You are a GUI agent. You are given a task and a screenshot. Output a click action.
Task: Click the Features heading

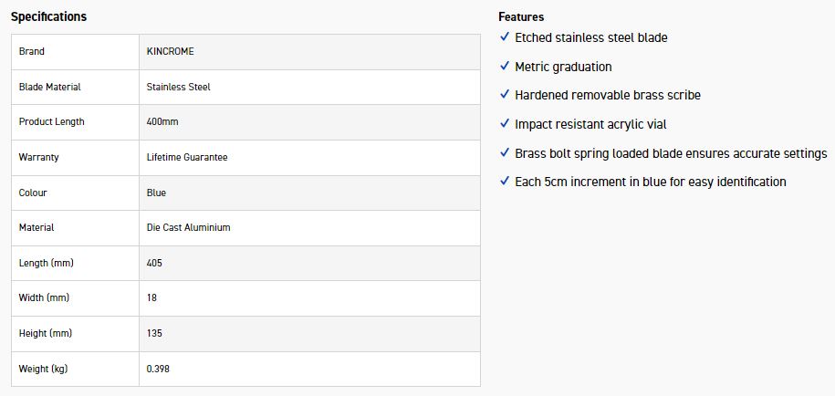pos(521,16)
